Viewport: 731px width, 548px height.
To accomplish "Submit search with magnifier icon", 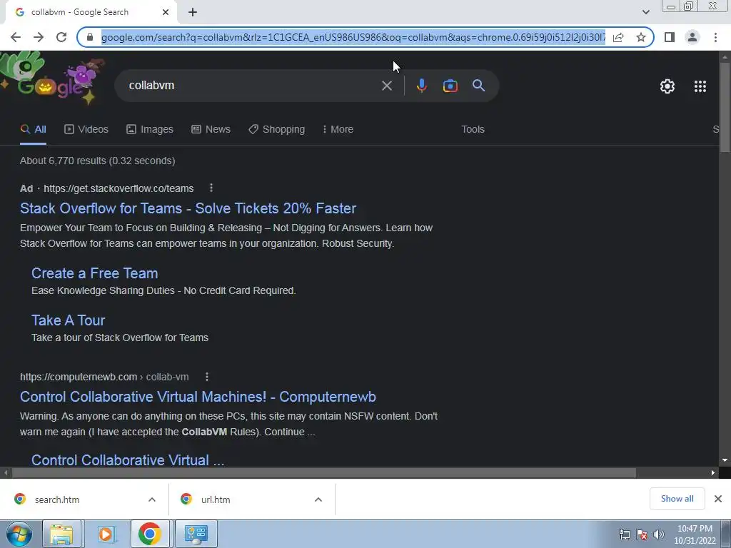I will (x=478, y=86).
